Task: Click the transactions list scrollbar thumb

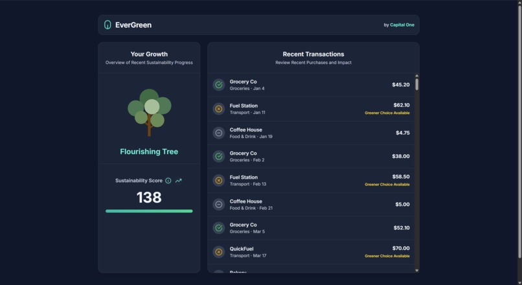Action: click(x=417, y=84)
